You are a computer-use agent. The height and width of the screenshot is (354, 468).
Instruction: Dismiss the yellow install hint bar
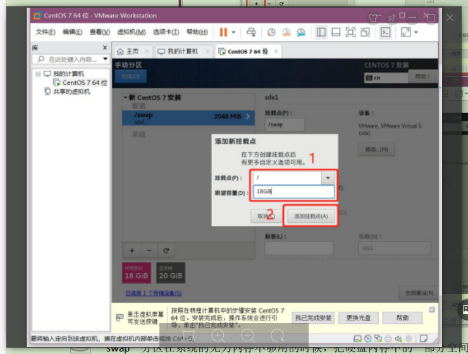click(x=431, y=310)
